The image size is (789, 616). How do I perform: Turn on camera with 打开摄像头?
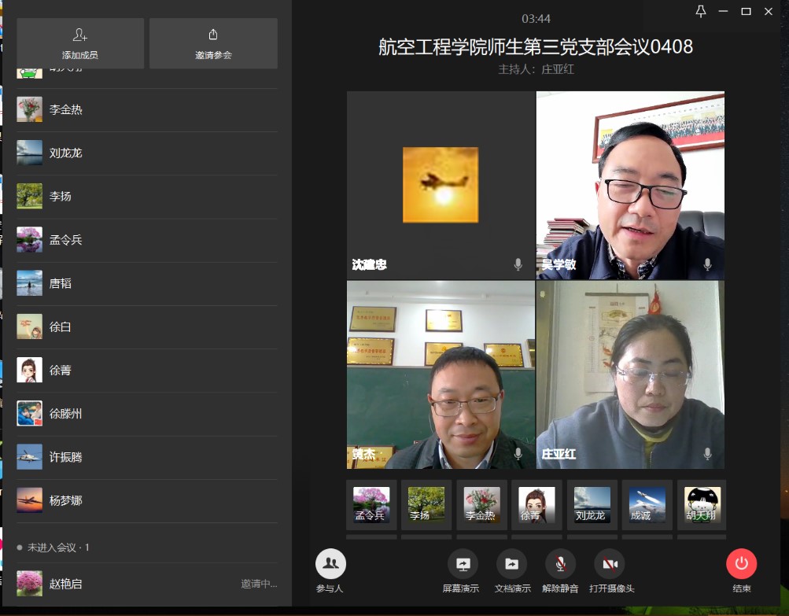(x=609, y=564)
